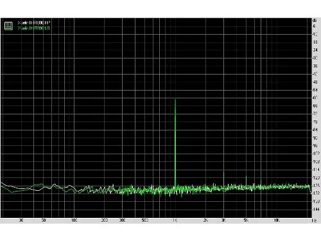
Task: Click the 10K label on frequency axis
Action: click(277, 220)
